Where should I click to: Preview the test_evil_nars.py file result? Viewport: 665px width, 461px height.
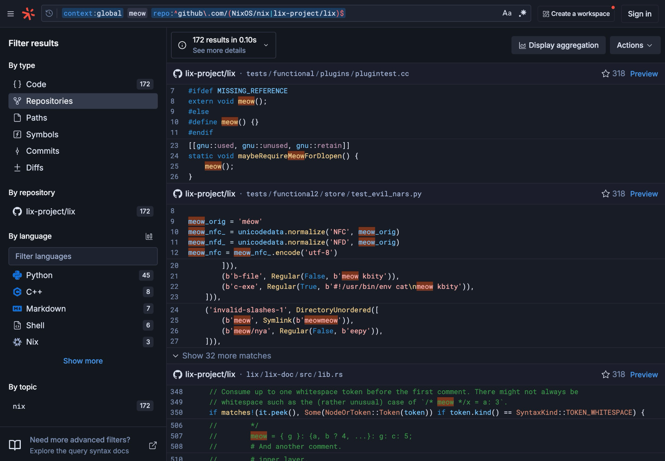click(x=644, y=194)
